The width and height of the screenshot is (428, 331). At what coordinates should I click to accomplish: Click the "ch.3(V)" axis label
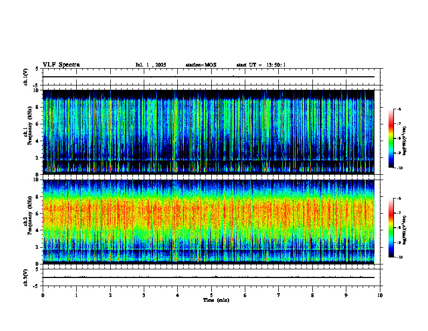[26, 277]
